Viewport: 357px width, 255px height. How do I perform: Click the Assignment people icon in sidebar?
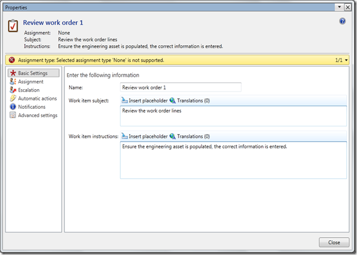(x=12, y=81)
